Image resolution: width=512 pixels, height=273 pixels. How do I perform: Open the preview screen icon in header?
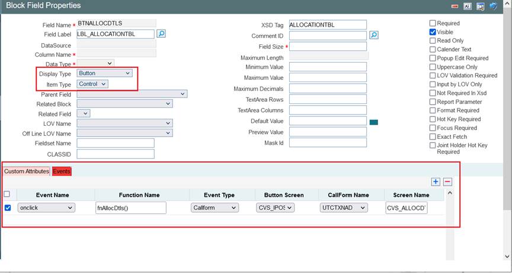(x=480, y=6)
